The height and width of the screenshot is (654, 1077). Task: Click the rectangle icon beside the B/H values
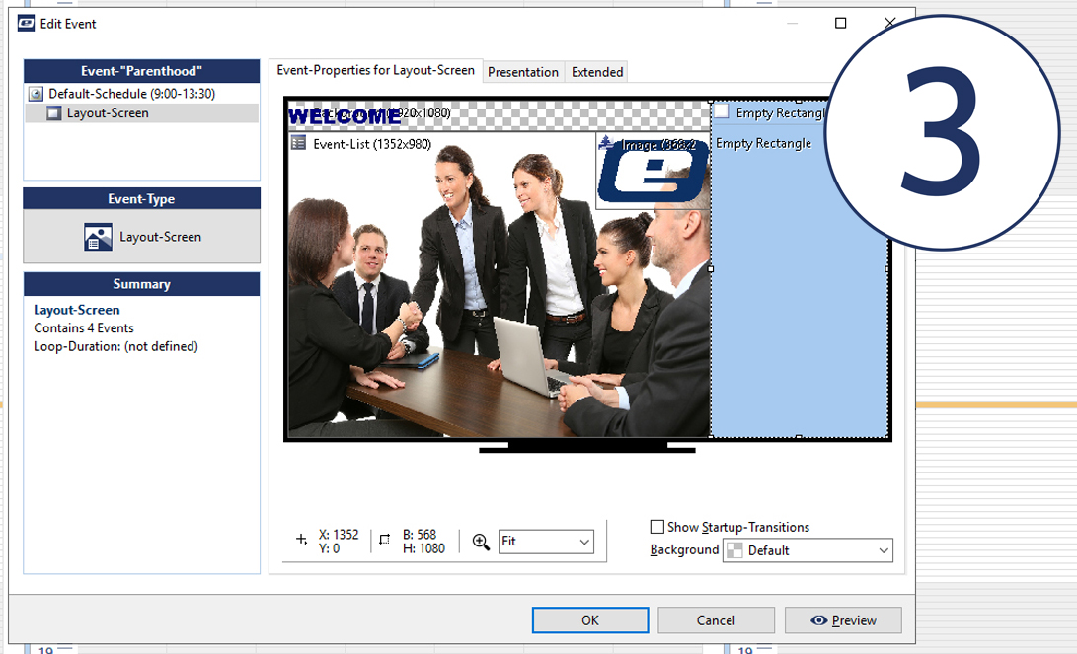click(383, 541)
